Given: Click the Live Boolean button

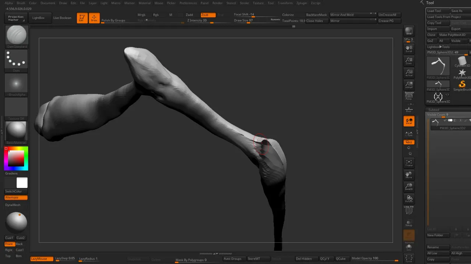Looking at the screenshot, I should (62, 18).
